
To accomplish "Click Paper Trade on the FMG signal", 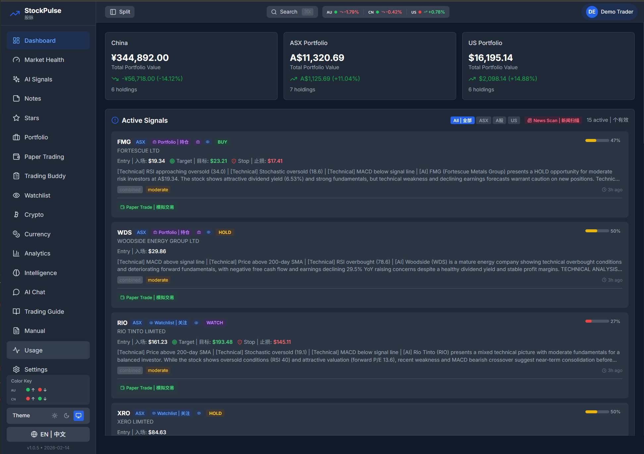I will [147, 207].
